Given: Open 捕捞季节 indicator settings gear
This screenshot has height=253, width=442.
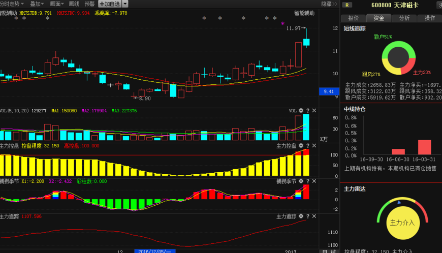Looking at the screenshot, I should pos(301,181).
